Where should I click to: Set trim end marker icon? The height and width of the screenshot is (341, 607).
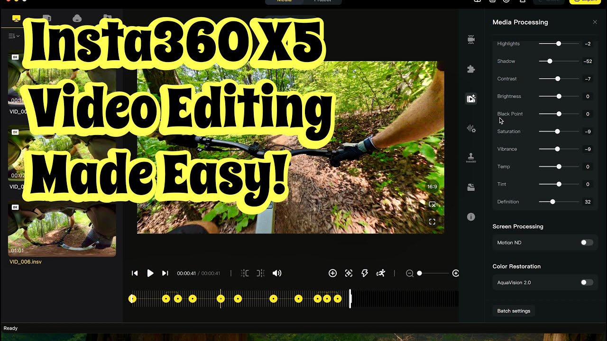[x=260, y=273]
